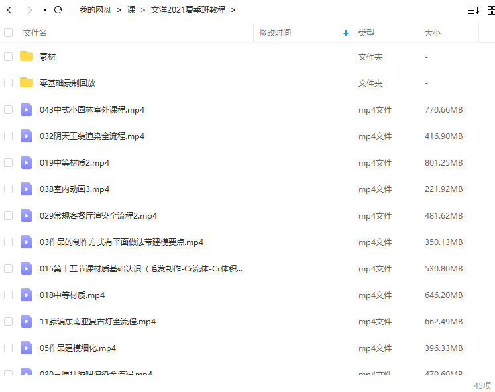Open the navigation history dropdown arrow
495x392 pixels.
tap(44, 10)
